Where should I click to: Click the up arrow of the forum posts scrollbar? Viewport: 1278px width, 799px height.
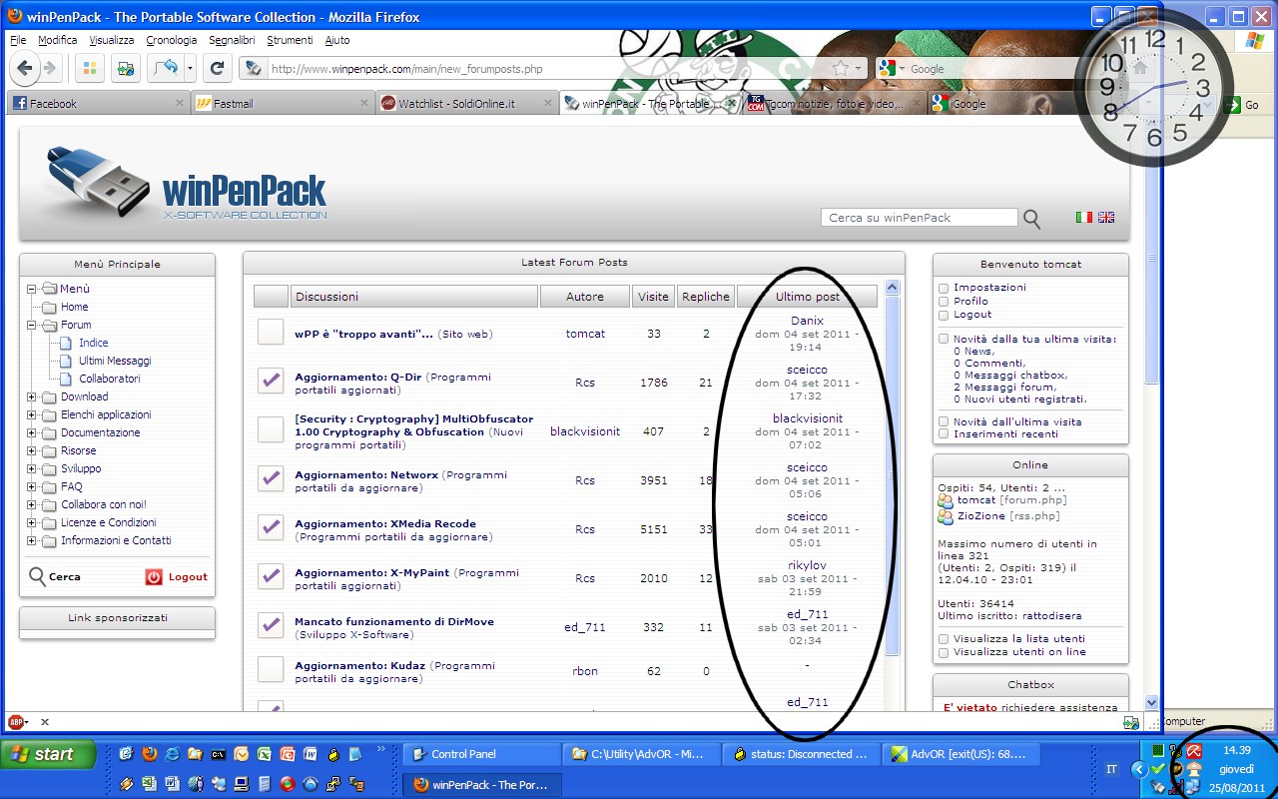coord(893,288)
